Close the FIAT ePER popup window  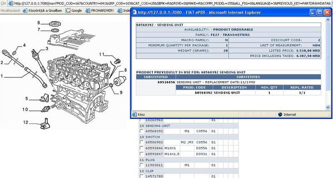coord(327,12)
